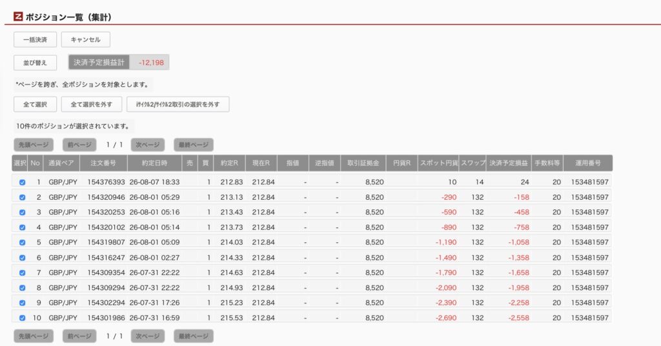The width and height of the screenshot is (661, 346).
Task: Uncheck position No 8 checkbox
Action: (23, 288)
